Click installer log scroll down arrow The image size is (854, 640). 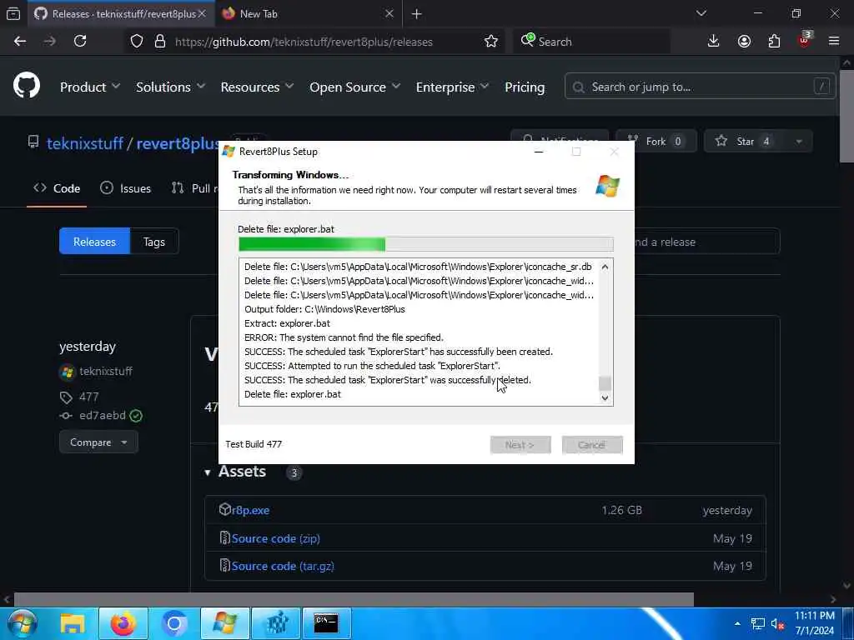[x=605, y=397]
